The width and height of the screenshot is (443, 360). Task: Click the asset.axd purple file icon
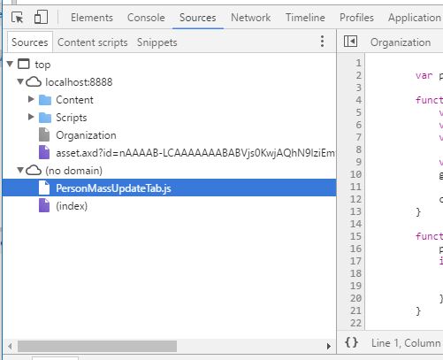[44, 152]
